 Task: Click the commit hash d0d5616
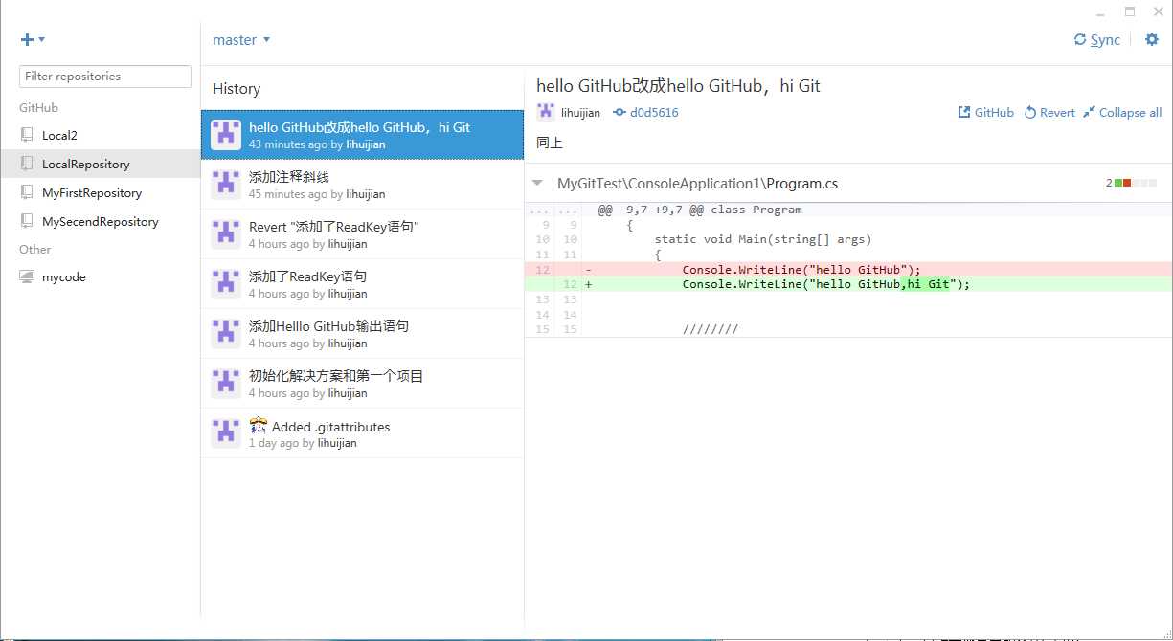pos(646,113)
